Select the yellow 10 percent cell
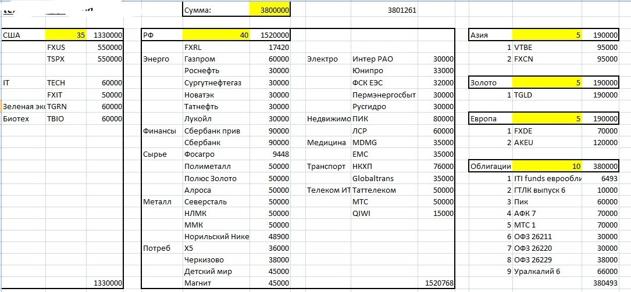This screenshot has width=631, height=292. pyautogui.click(x=547, y=166)
